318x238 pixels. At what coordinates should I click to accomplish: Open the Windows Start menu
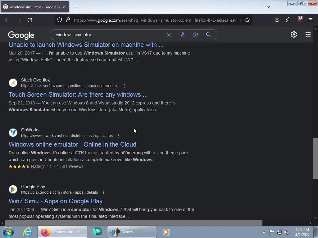[x=8, y=232]
